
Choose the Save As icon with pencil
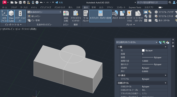24,2
